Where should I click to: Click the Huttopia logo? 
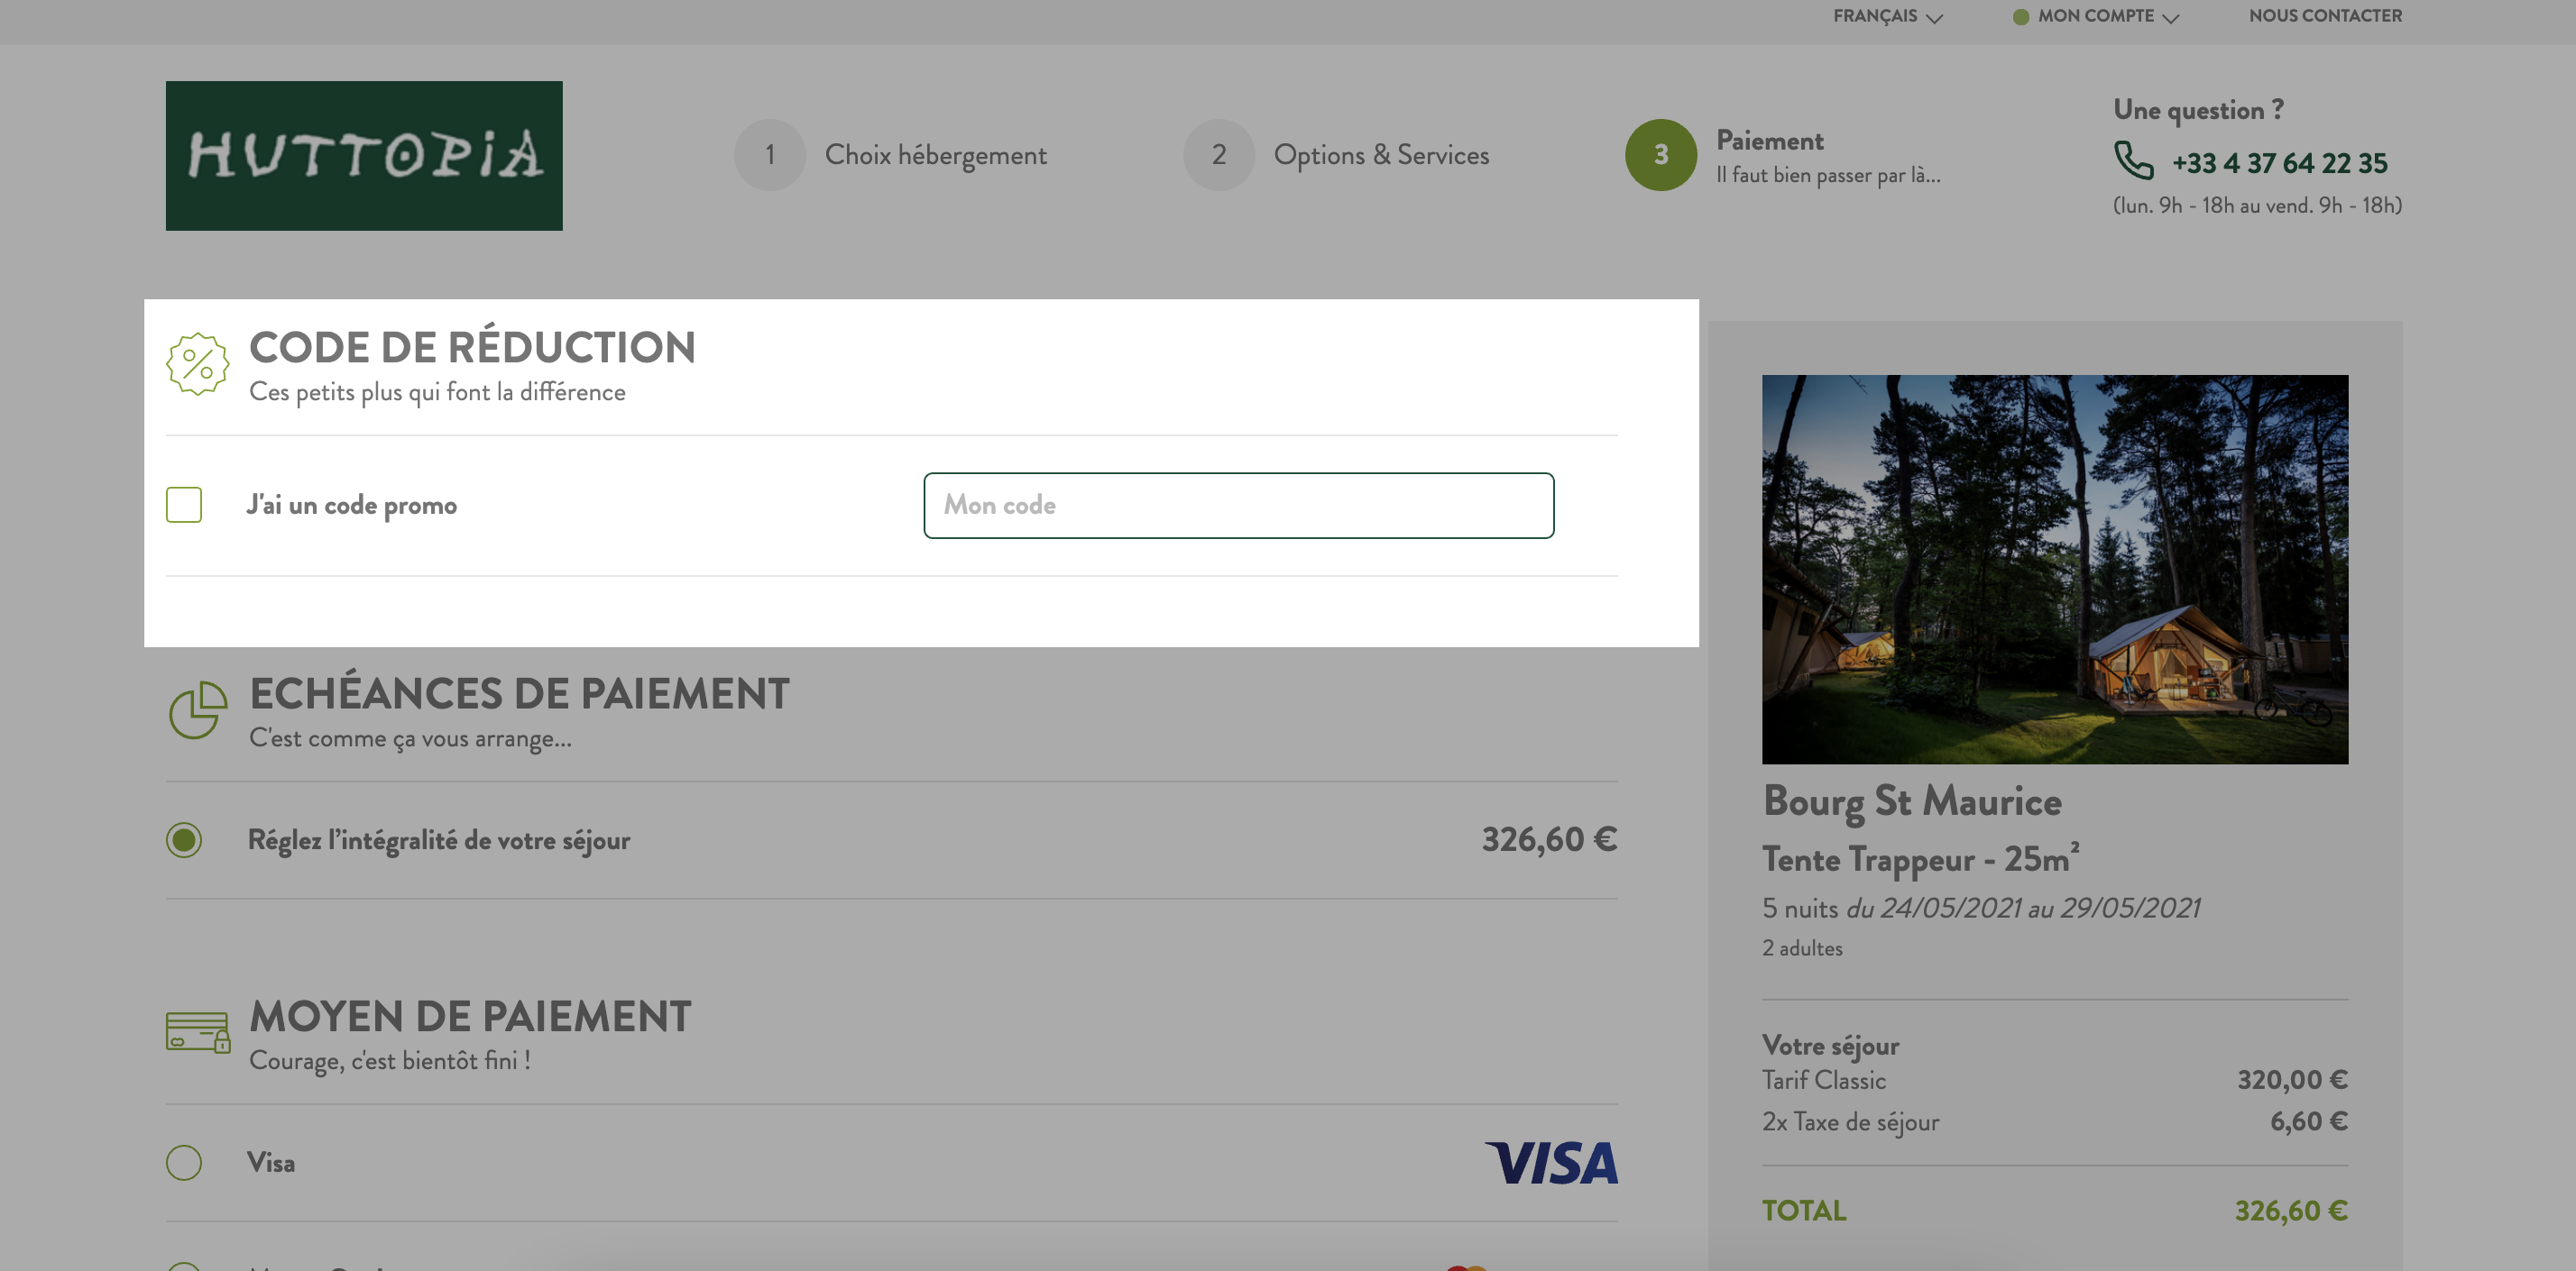364,156
